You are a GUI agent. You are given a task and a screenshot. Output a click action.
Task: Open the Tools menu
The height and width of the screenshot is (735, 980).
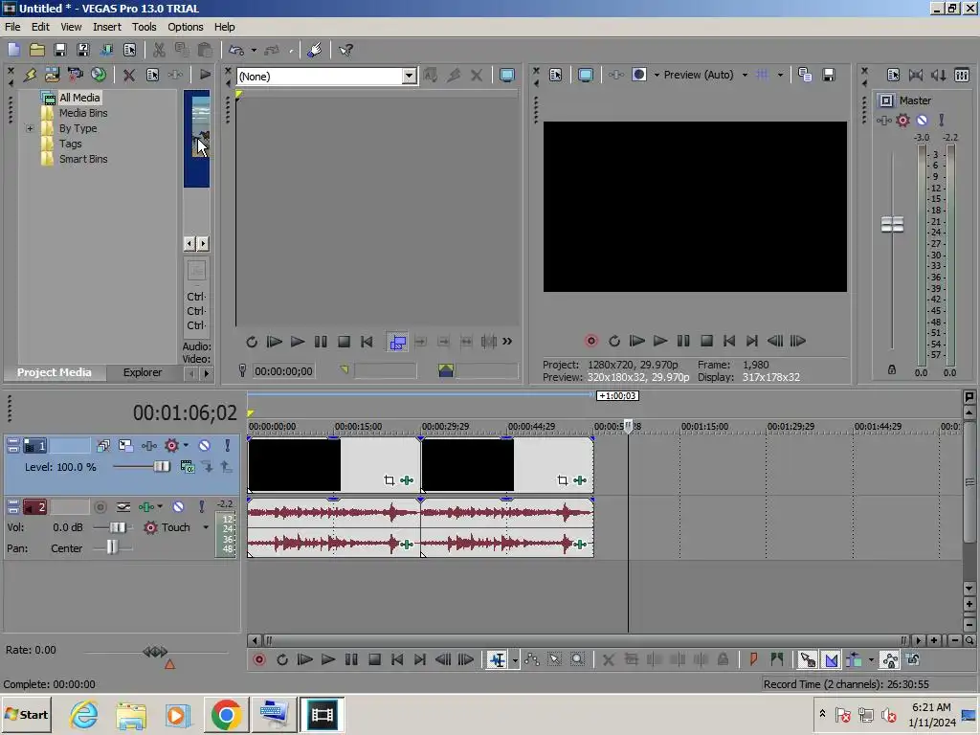tap(144, 27)
